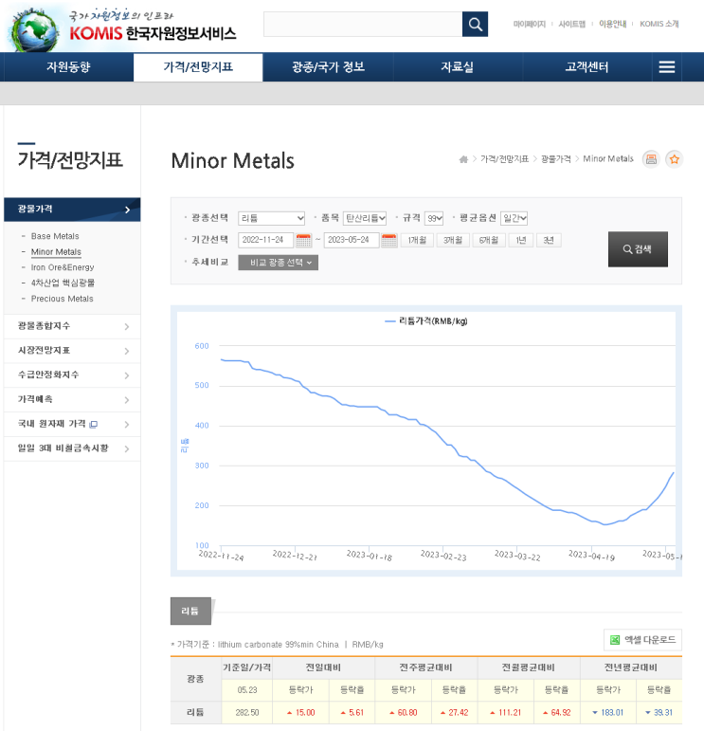
Task: Open the 비교 광종 선택 dropdown
Action: [x=279, y=263]
